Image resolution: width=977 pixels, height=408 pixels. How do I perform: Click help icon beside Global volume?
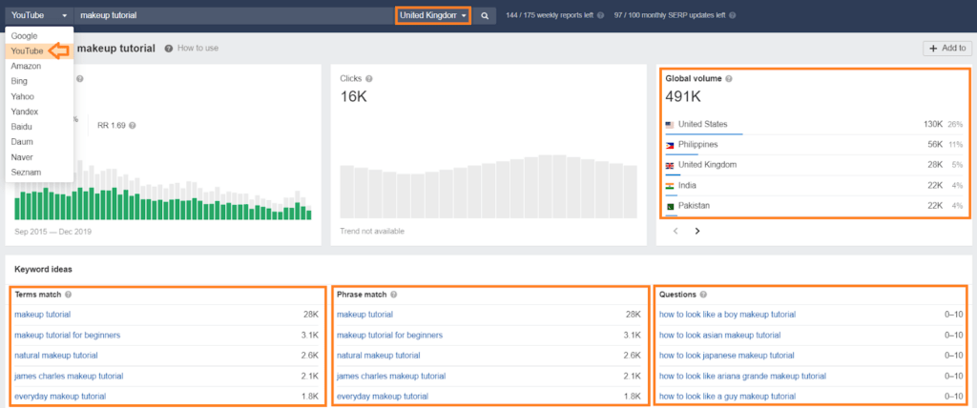tap(729, 79)
